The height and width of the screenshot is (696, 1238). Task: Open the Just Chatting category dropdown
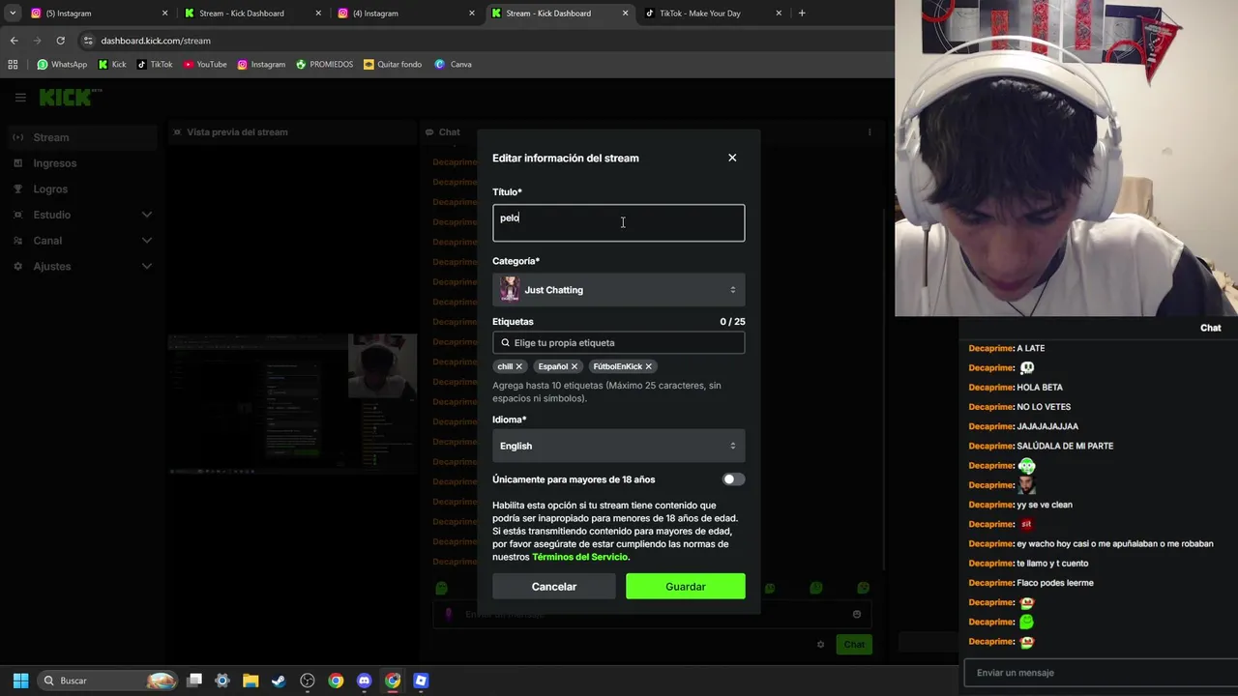coord(618,290)
